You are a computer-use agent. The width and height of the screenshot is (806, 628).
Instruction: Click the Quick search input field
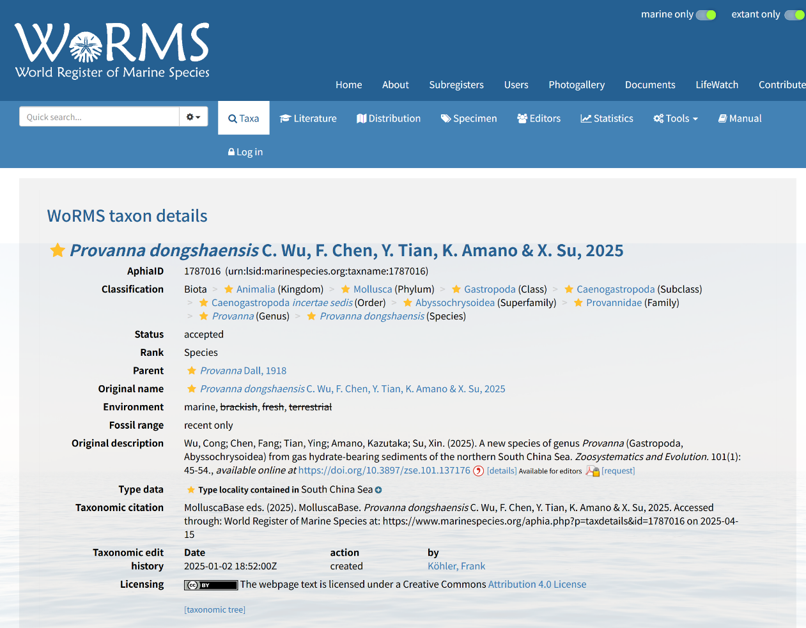click(100, 117)
